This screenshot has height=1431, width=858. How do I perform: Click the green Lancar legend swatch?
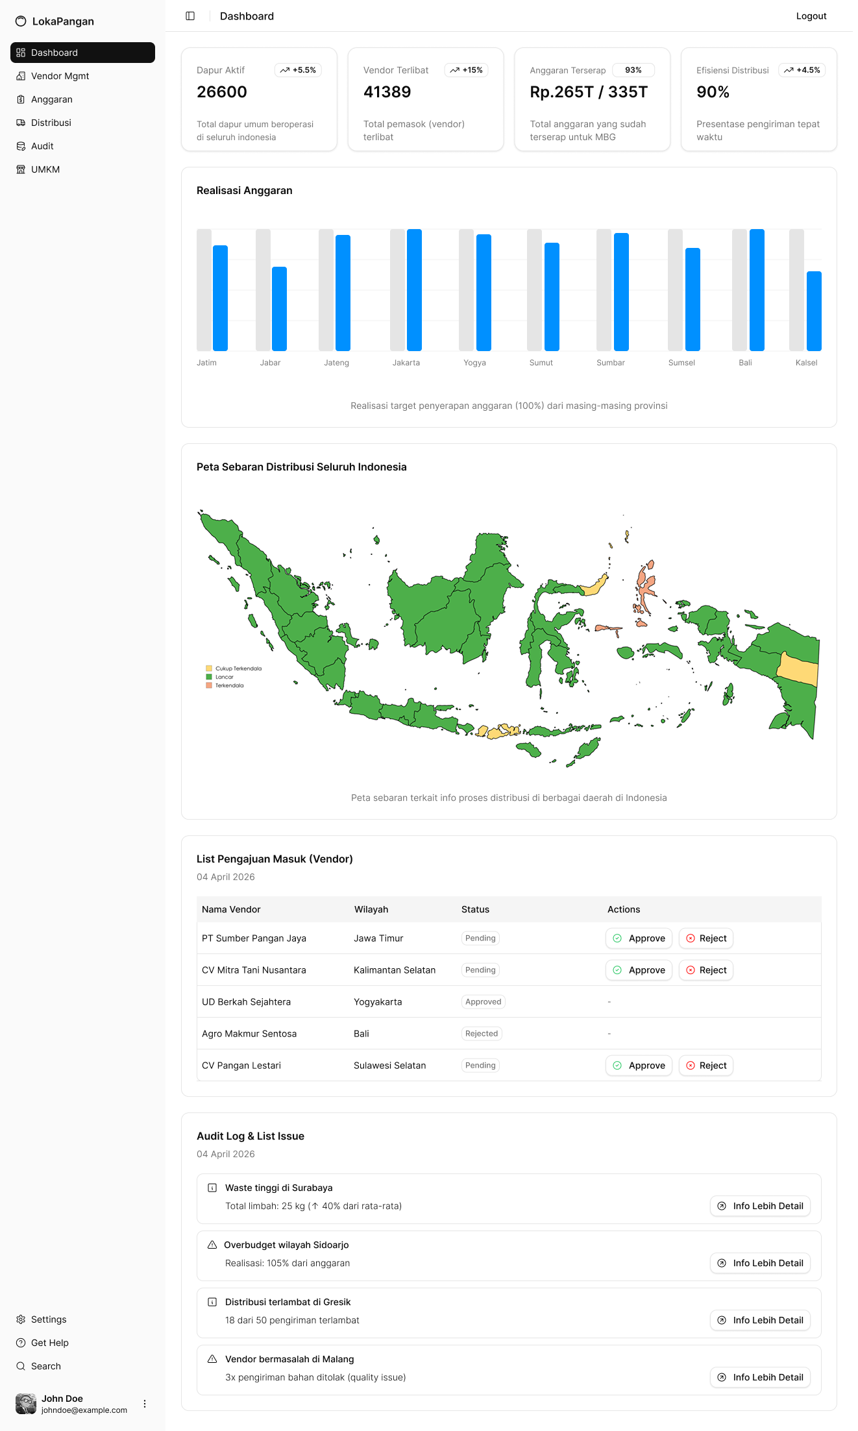click(x=209, y=677)
